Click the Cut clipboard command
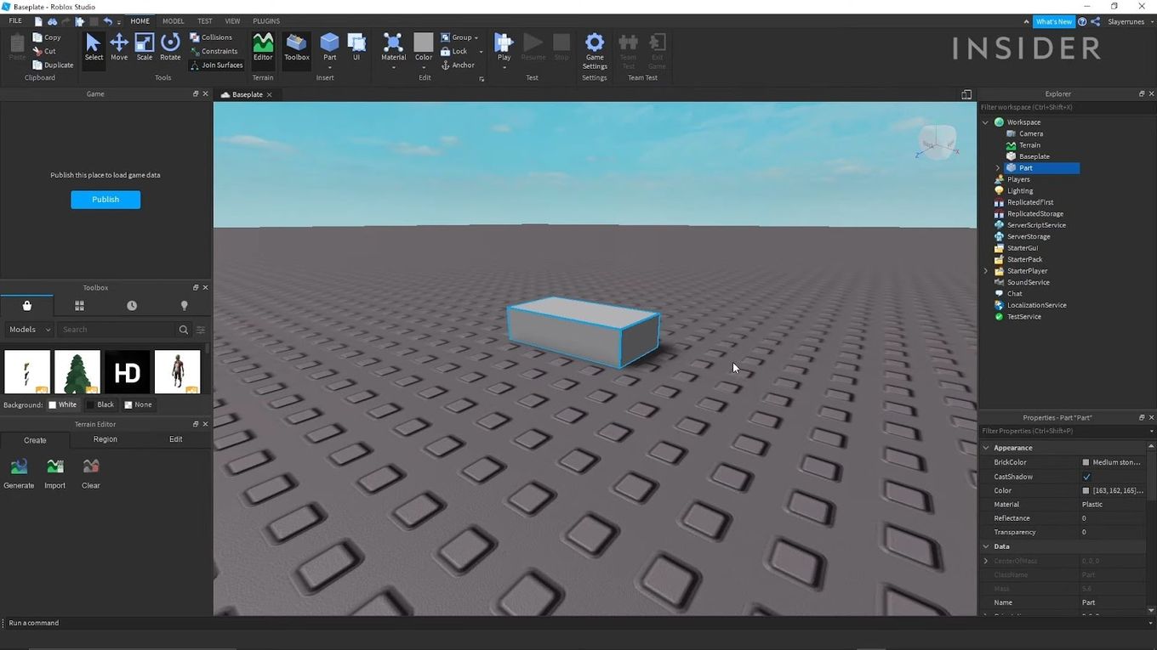1157x650 pixels. pos(44,51)
